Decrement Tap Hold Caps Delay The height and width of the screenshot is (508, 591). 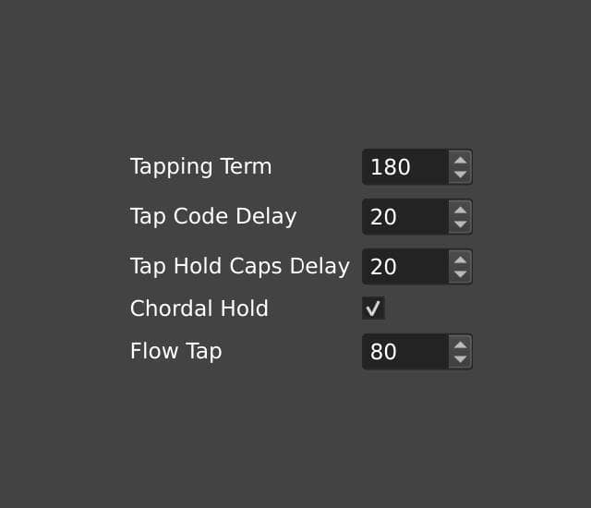pos(460,274)
